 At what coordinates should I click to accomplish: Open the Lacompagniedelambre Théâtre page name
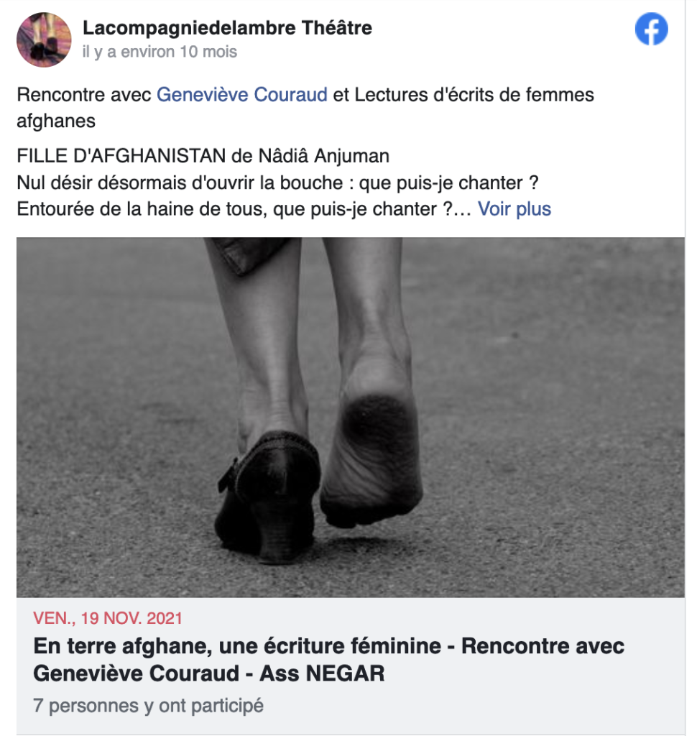(x=227, y=28)
